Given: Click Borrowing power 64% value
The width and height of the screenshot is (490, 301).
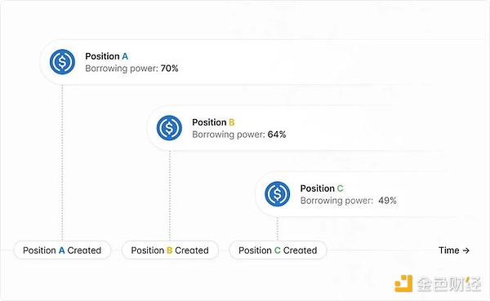Looking at the screenshot, I should coord(277,135).
